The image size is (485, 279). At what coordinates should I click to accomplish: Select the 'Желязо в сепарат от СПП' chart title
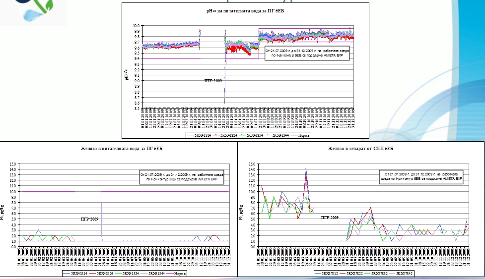pos(361,149)
